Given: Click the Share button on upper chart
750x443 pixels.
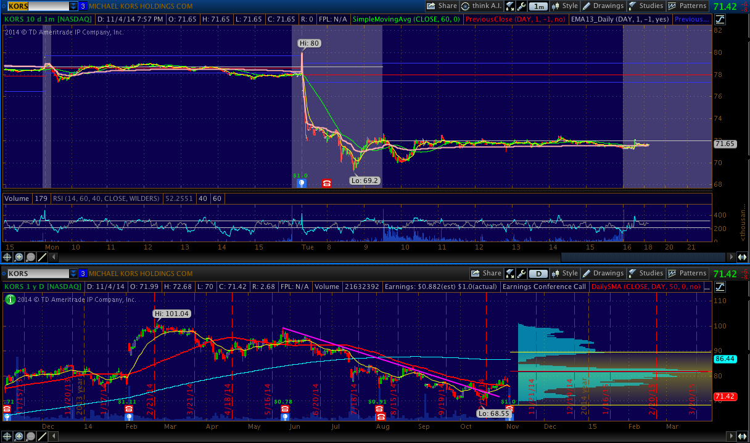Looking at the screenshot, I should 442,6.
